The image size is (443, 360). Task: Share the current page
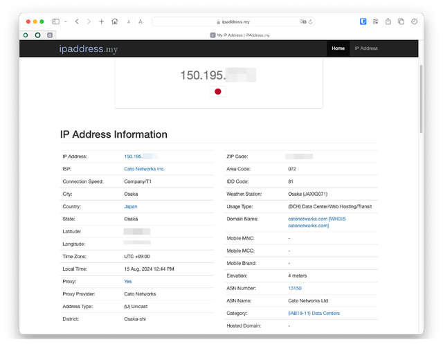coord(388,21)
